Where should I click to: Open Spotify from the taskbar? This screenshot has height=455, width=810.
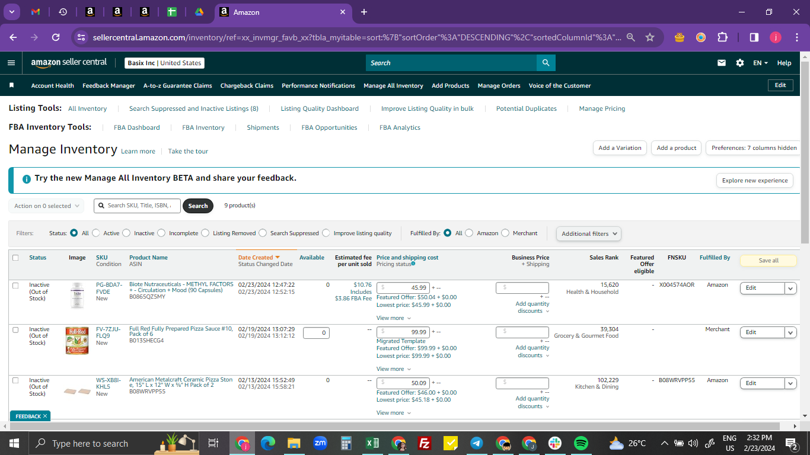pos(581,443)
